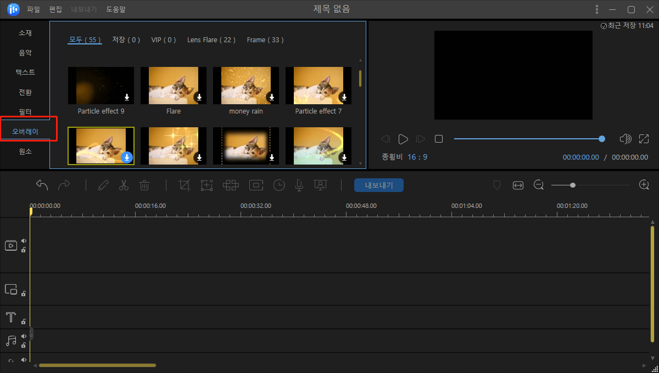This screenshot has width=659, height=373.
Task: Click the undo arrow in the toolbar
Action: tap(42, 185)
